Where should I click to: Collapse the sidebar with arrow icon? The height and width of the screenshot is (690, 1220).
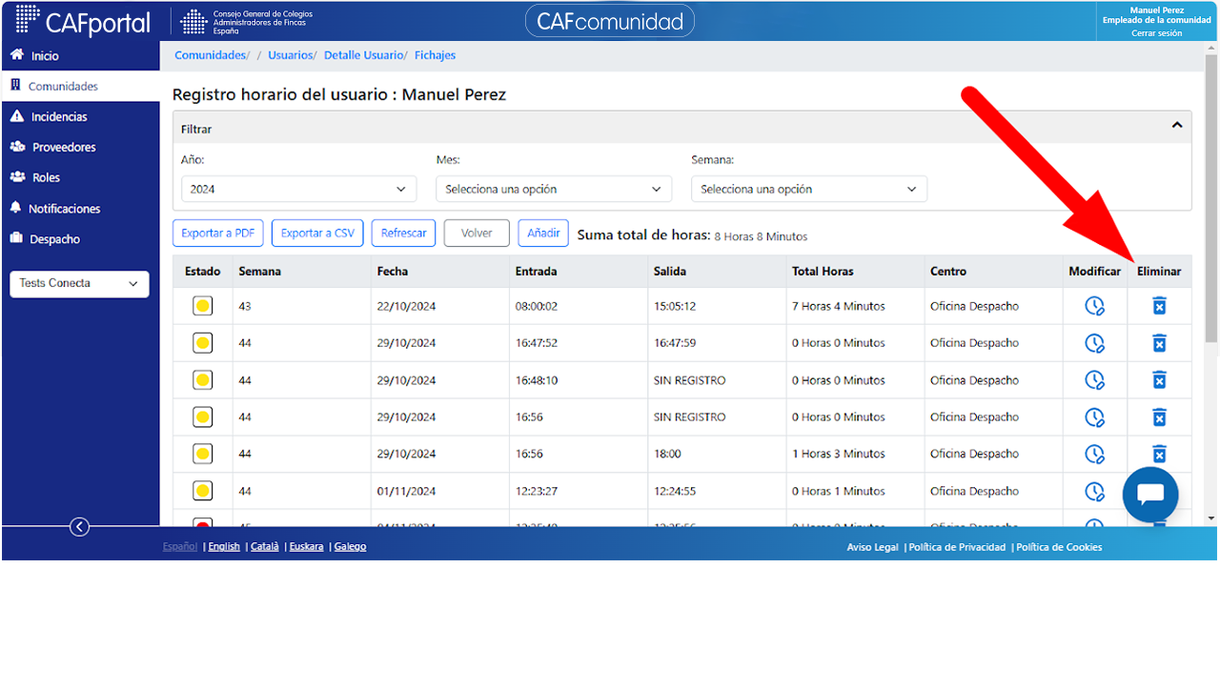(x=80, y=526)
